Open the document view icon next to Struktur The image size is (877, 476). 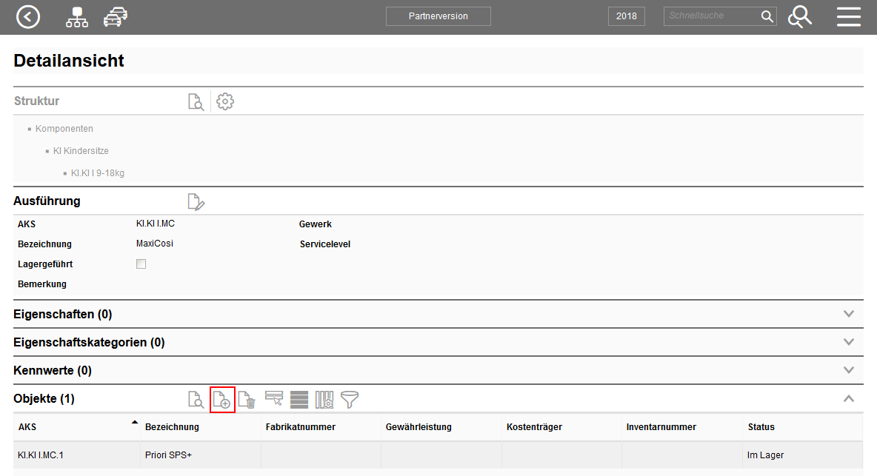coord(196,101)
